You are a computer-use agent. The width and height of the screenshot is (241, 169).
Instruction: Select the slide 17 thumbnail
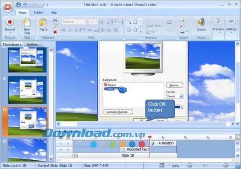pyautogui.click(x=27, y=121)
